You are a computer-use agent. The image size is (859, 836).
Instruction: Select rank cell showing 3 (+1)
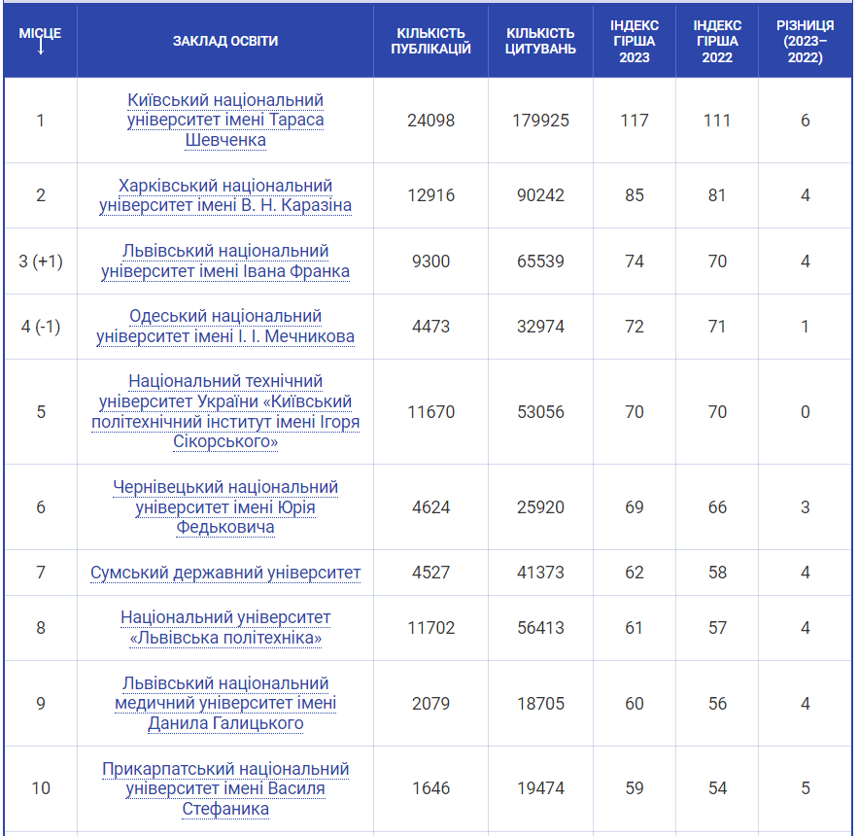point(41,261)
